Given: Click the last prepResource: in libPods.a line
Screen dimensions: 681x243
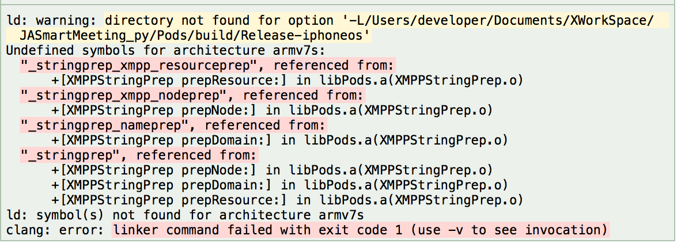Looking at the screenshot, I should (x=287, y=200).
